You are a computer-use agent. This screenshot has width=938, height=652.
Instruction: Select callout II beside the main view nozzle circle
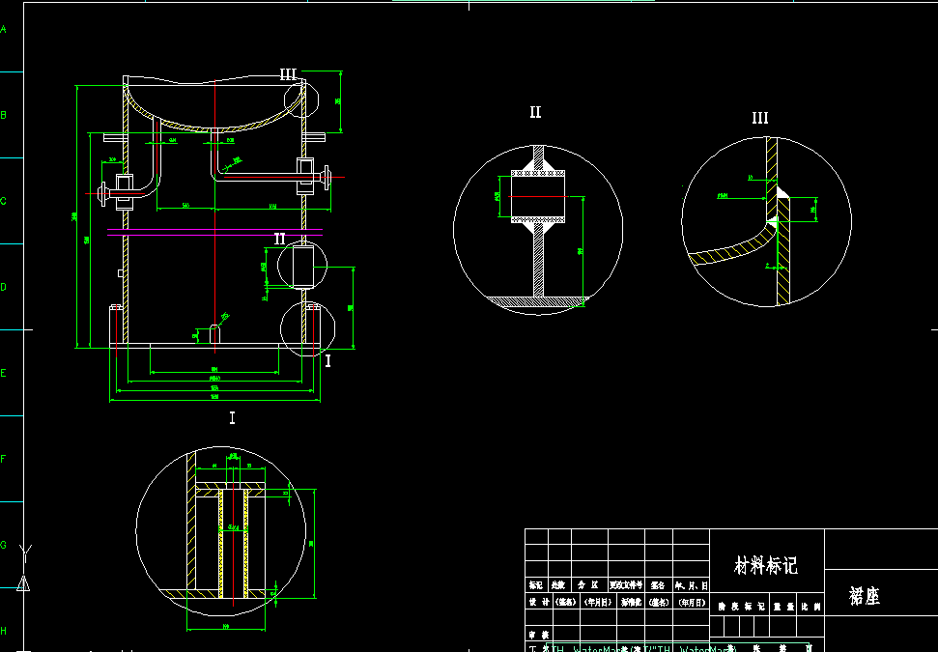coord(279,239)
